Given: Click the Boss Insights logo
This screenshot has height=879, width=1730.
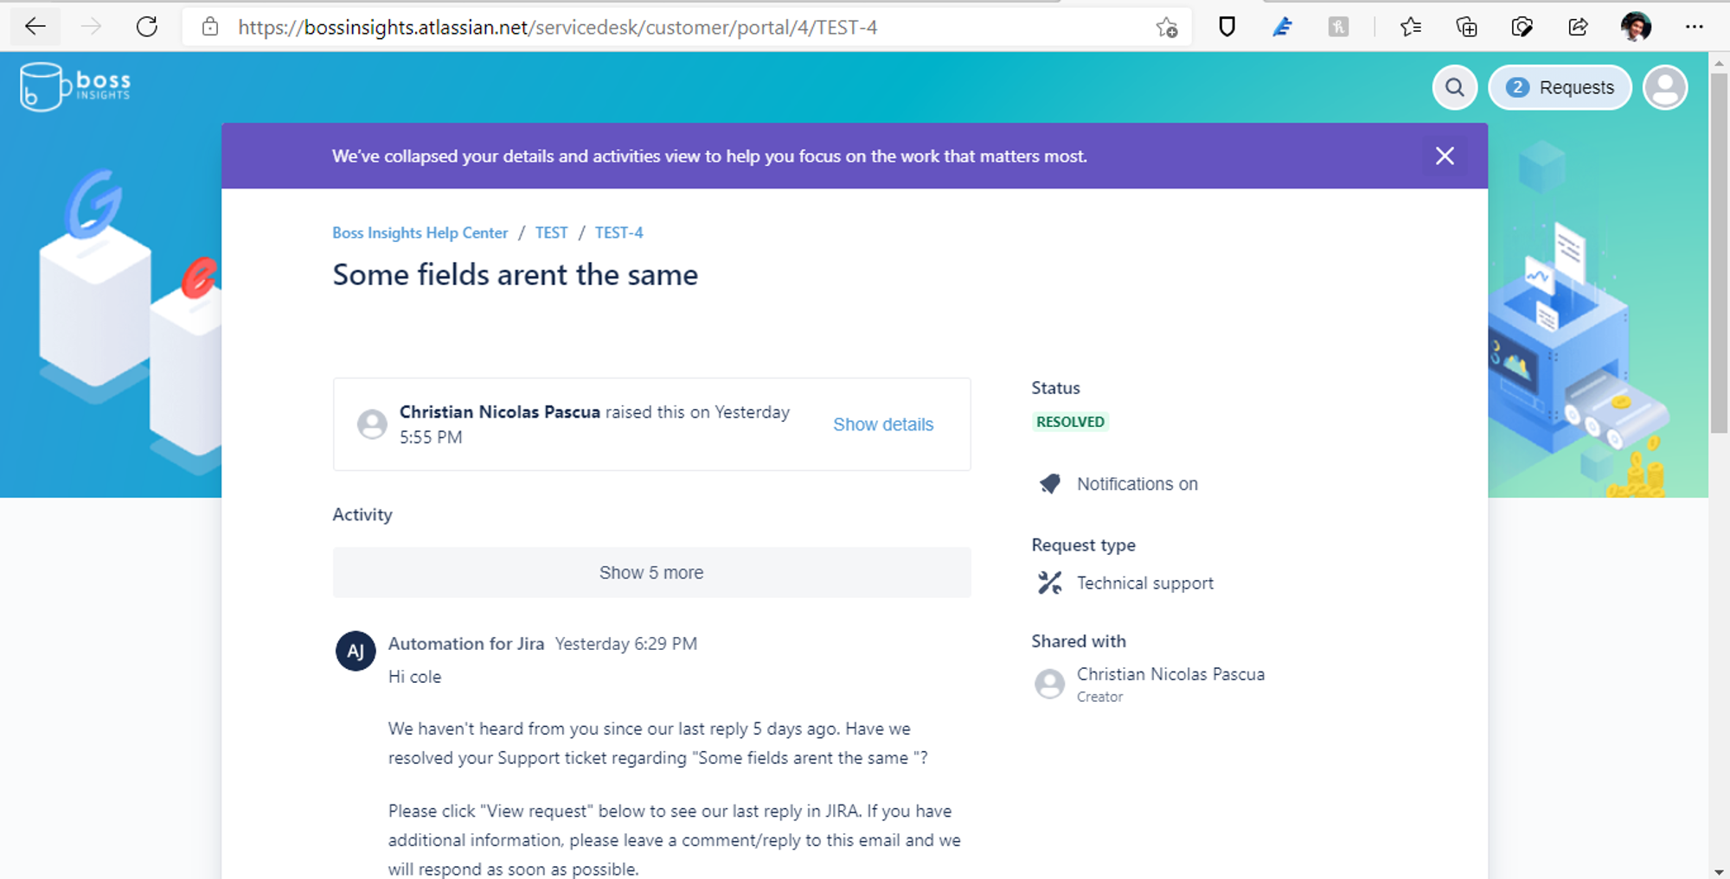Looking at the screenshot, I should [75, 86].
